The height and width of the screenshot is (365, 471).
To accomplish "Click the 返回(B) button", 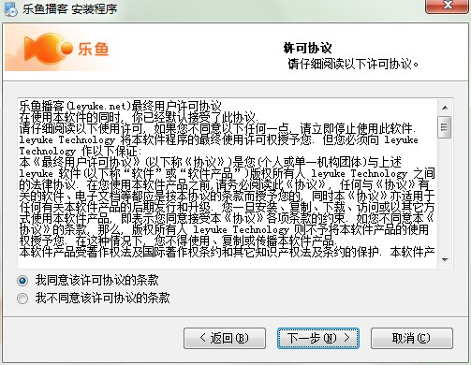I will [x=225, y=338].
